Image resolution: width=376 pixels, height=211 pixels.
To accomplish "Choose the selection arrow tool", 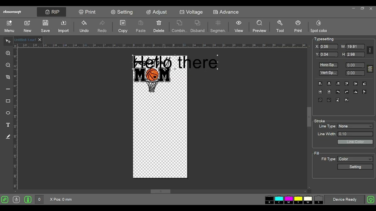I will 8,41.
